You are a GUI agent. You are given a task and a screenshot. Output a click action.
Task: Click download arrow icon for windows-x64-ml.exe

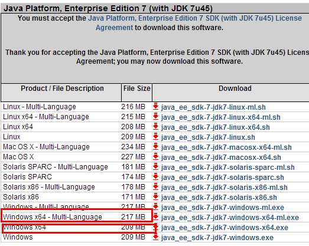[x=156, y=217]
